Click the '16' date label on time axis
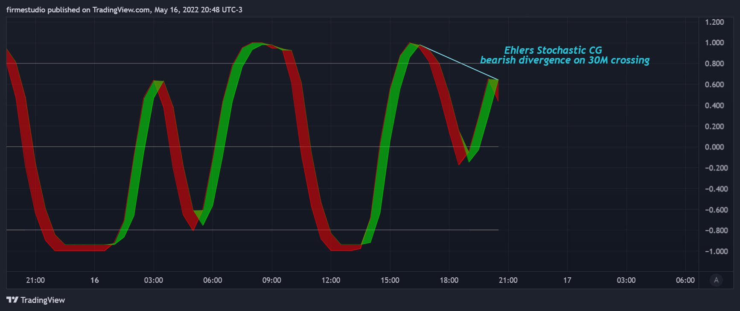 coord(95,280)
